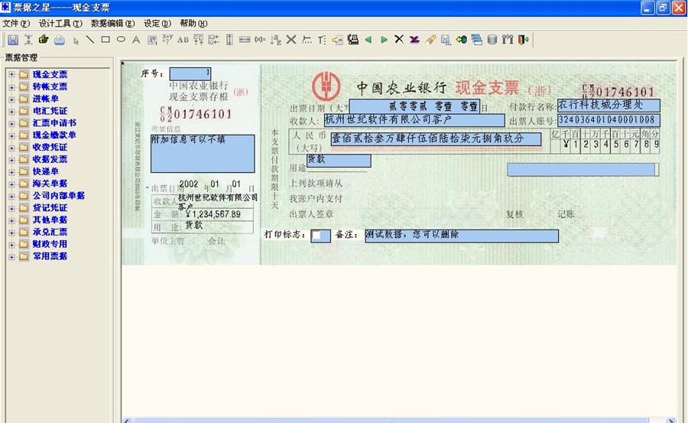Open the 设计工具(T) menu

click(60, 23)
